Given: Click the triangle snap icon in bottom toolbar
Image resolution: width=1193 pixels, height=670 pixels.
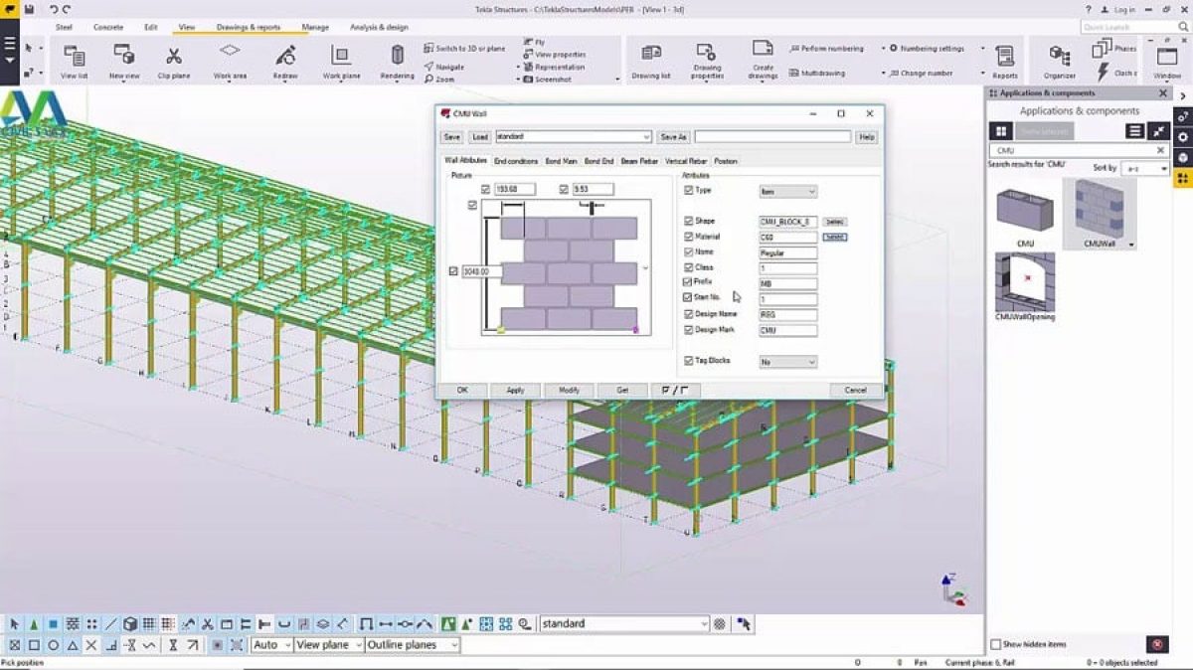Looking at the screenshot, I should [73, 645].
